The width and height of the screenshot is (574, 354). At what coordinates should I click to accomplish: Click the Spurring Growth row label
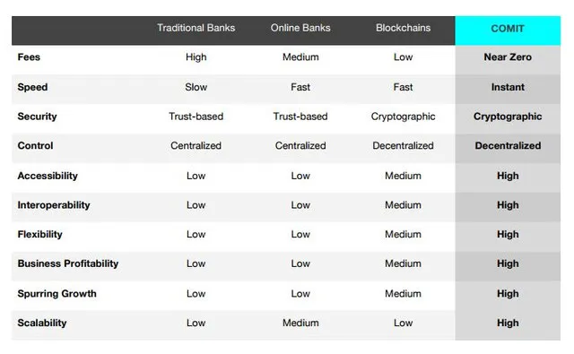(57, 294)
